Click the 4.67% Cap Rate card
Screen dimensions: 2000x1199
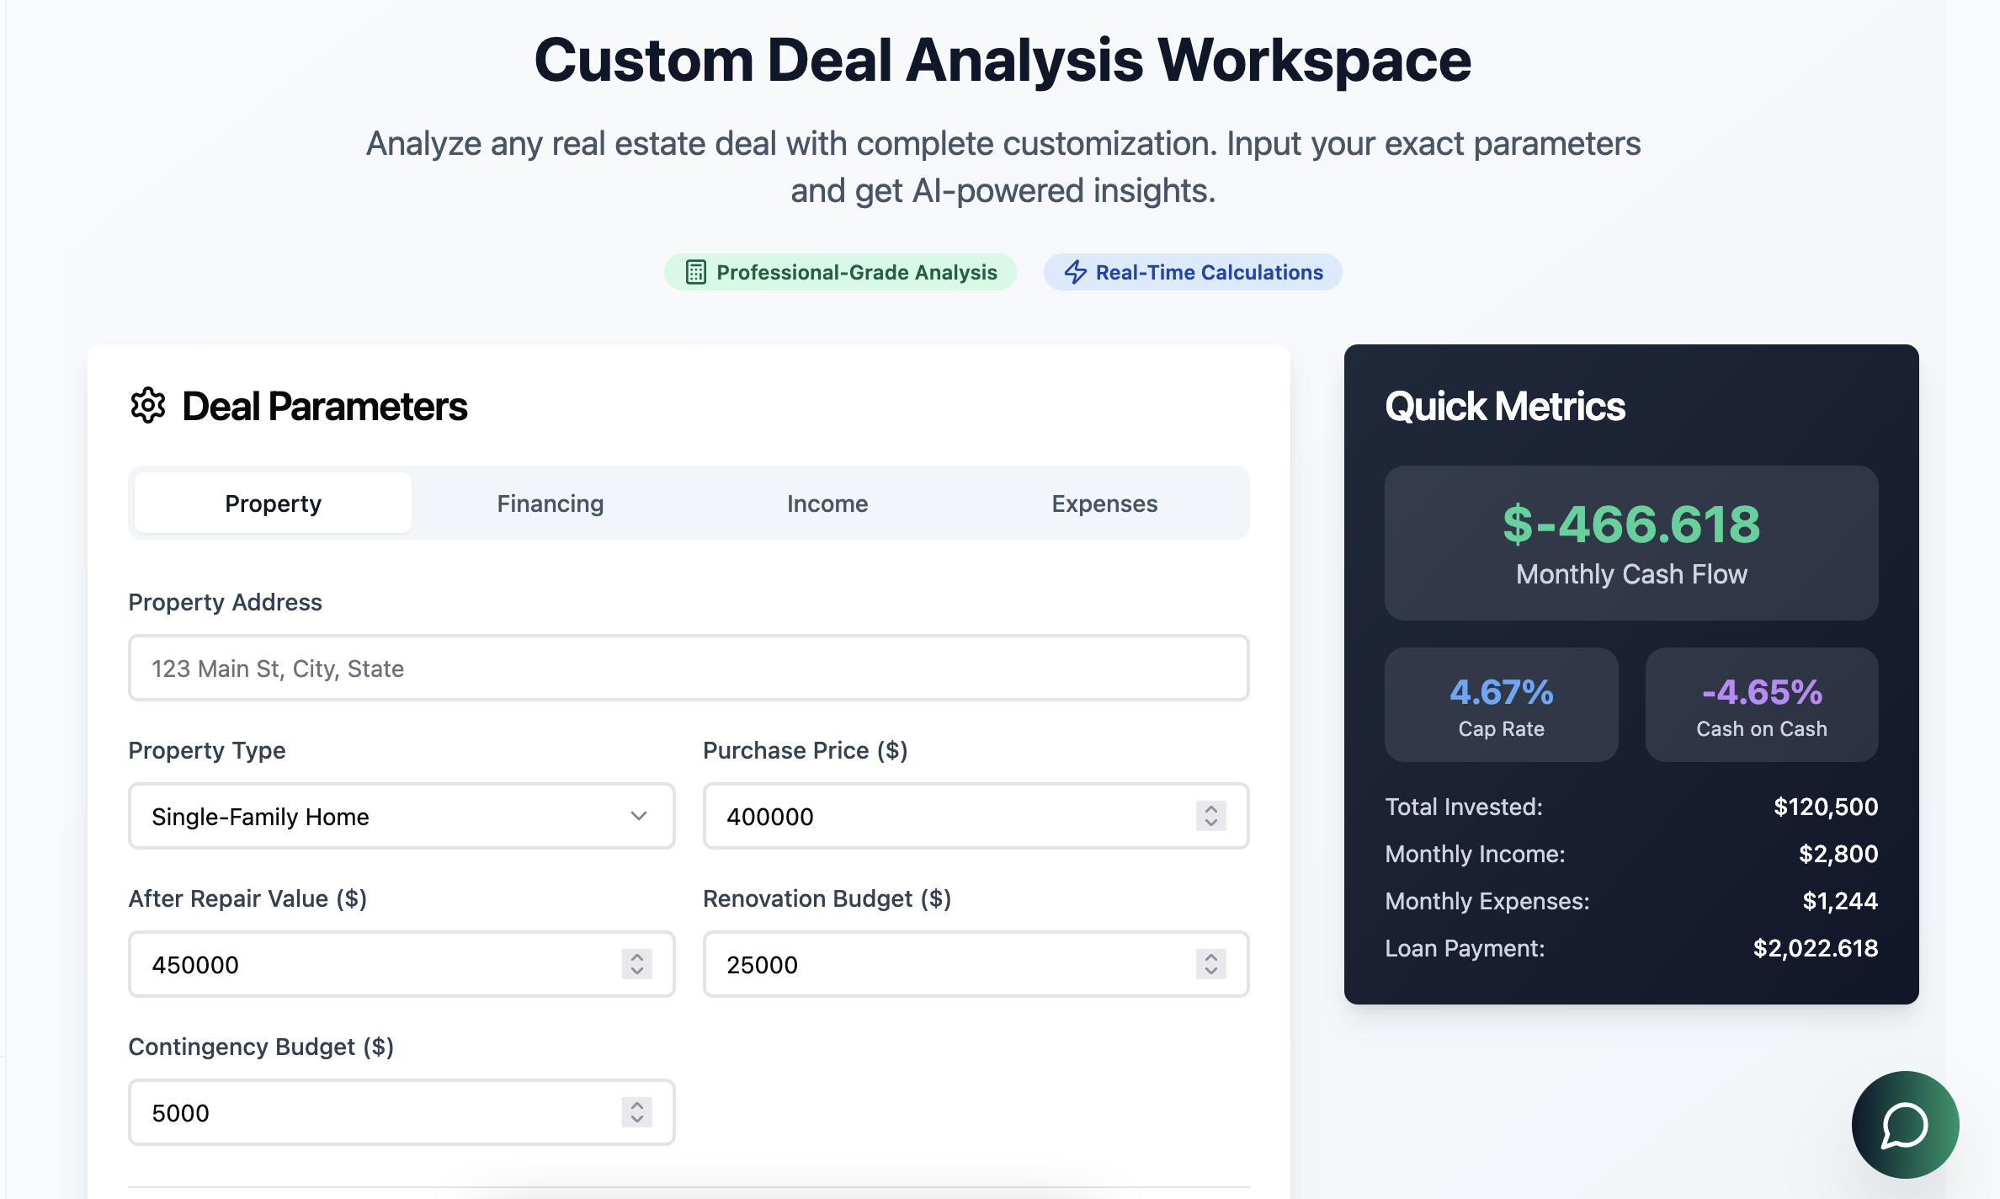tap(1501, 705)
